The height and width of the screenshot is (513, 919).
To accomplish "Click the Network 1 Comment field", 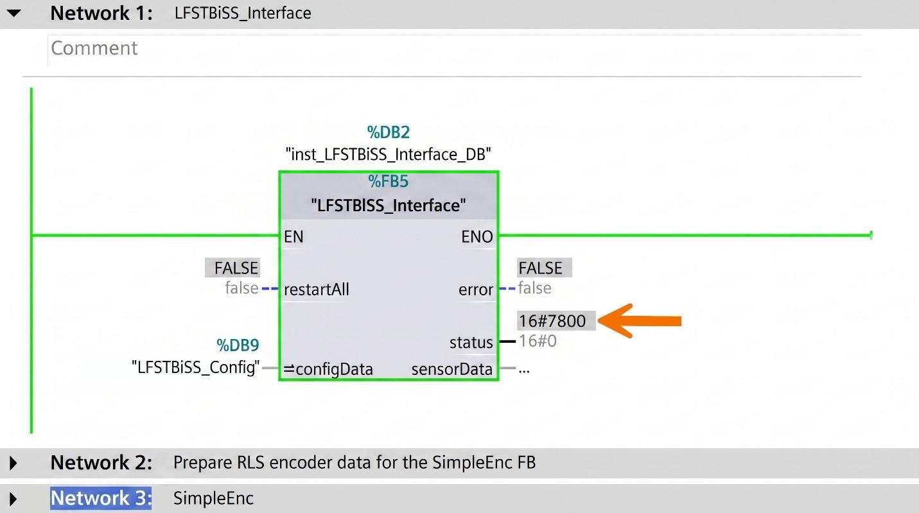I will 454,49.
